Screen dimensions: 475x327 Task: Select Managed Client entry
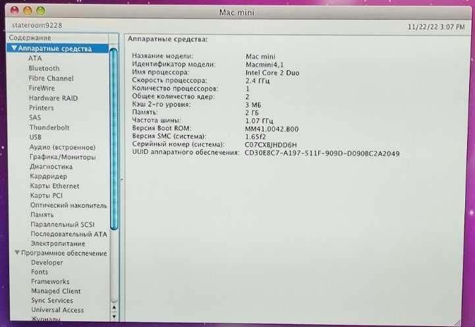tap(56, 291)
